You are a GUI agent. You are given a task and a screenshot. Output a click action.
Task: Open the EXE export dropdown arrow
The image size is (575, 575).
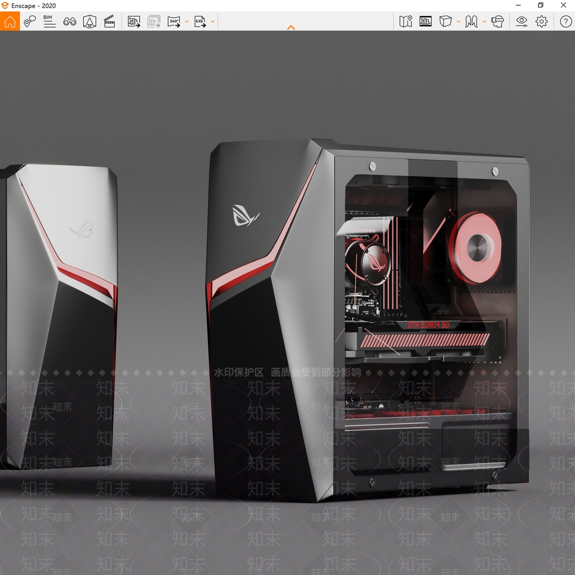213,22
